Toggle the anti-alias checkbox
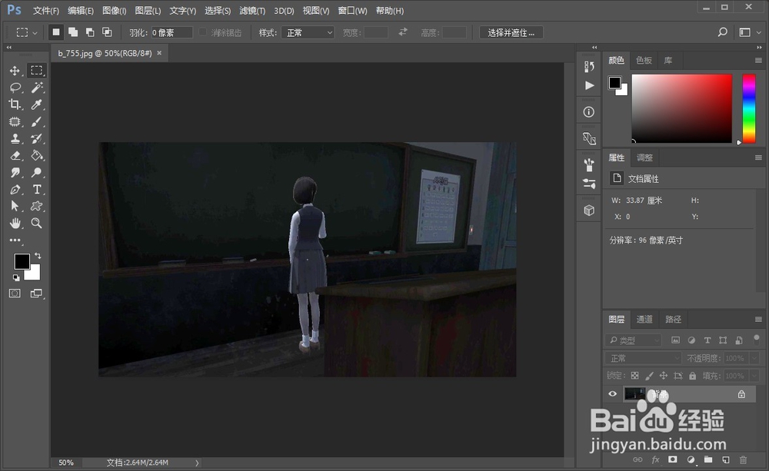This screenshot has height=471, width=769. [x=202, y=32]
